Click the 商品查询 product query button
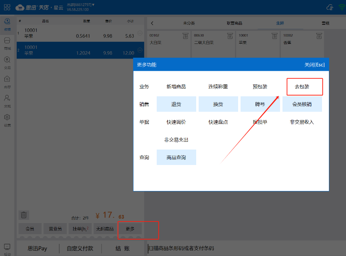The image size is (346, 256). [x=176, y=157]
